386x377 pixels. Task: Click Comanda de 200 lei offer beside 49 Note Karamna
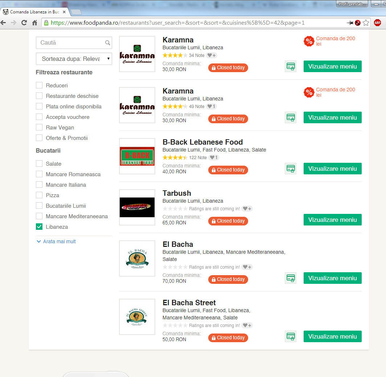pyautogui.click(x=336, y=92)
